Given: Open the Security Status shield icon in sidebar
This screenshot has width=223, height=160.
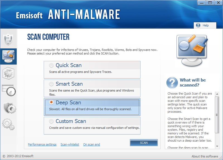Looking at the screenshot, I should tap(8, 39).
